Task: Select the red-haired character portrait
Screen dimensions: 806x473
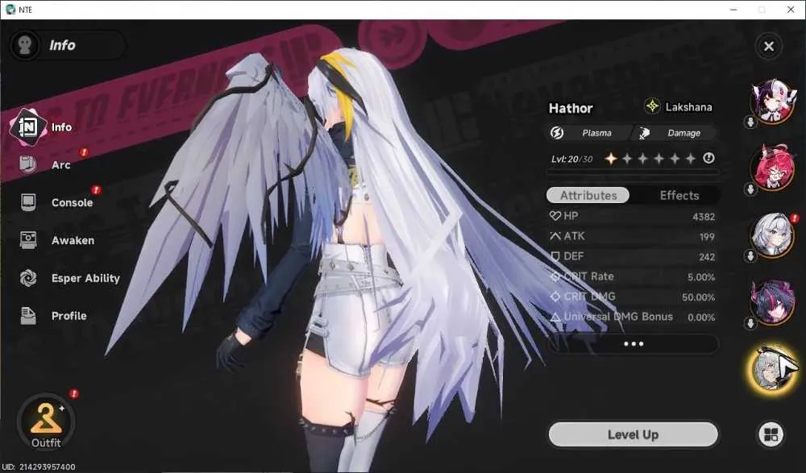Action: pos(772,167)
